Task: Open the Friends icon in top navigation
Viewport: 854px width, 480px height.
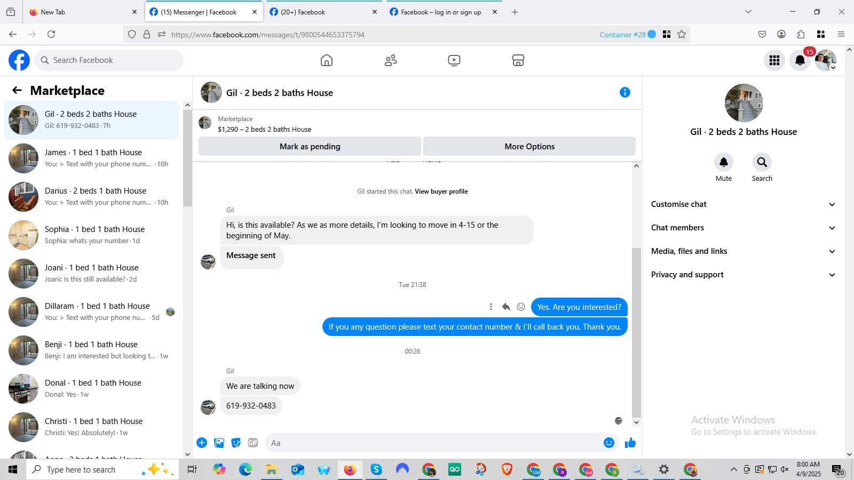Action: (x=391, y=60)
